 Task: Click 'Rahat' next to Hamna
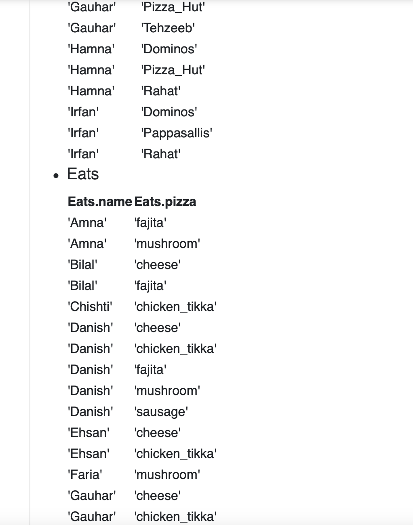click(161, 91)
